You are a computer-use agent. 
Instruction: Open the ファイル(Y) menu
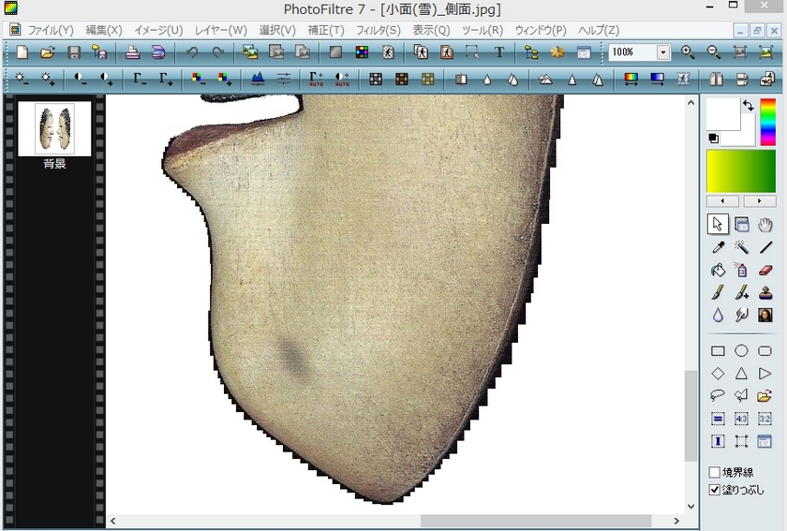[x=51, y=30]
